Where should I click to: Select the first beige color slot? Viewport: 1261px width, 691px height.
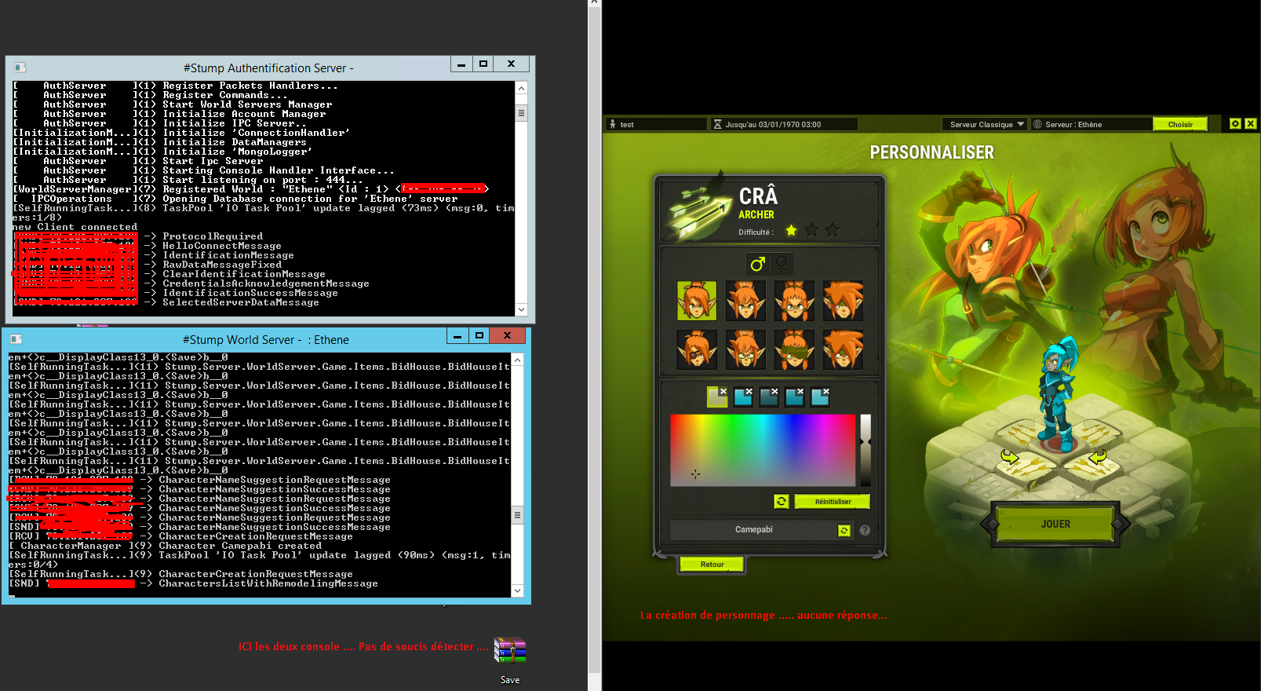click(x=717, y=397)
